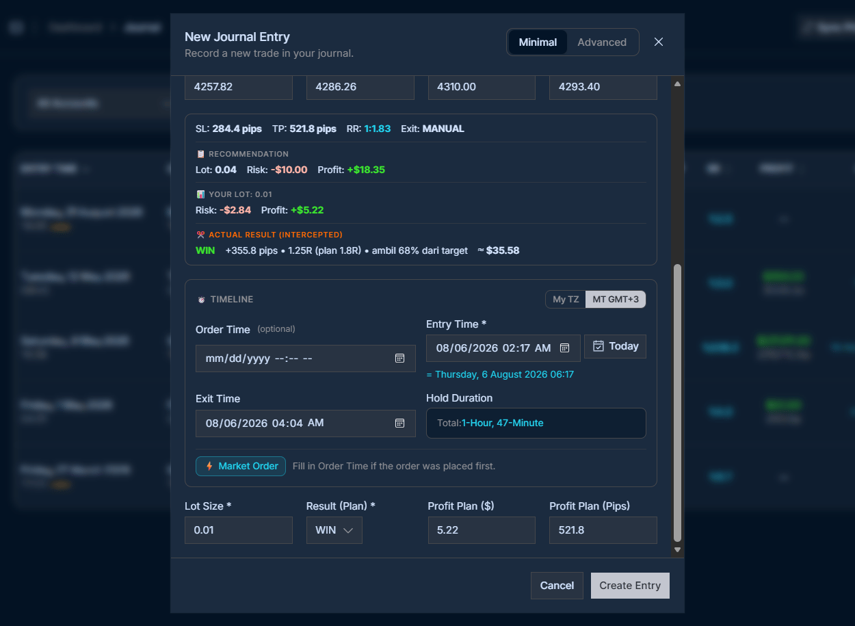Click the recommended risk -$10.00
The width and height of the screenshot is (855, 626).
point(289,170)
